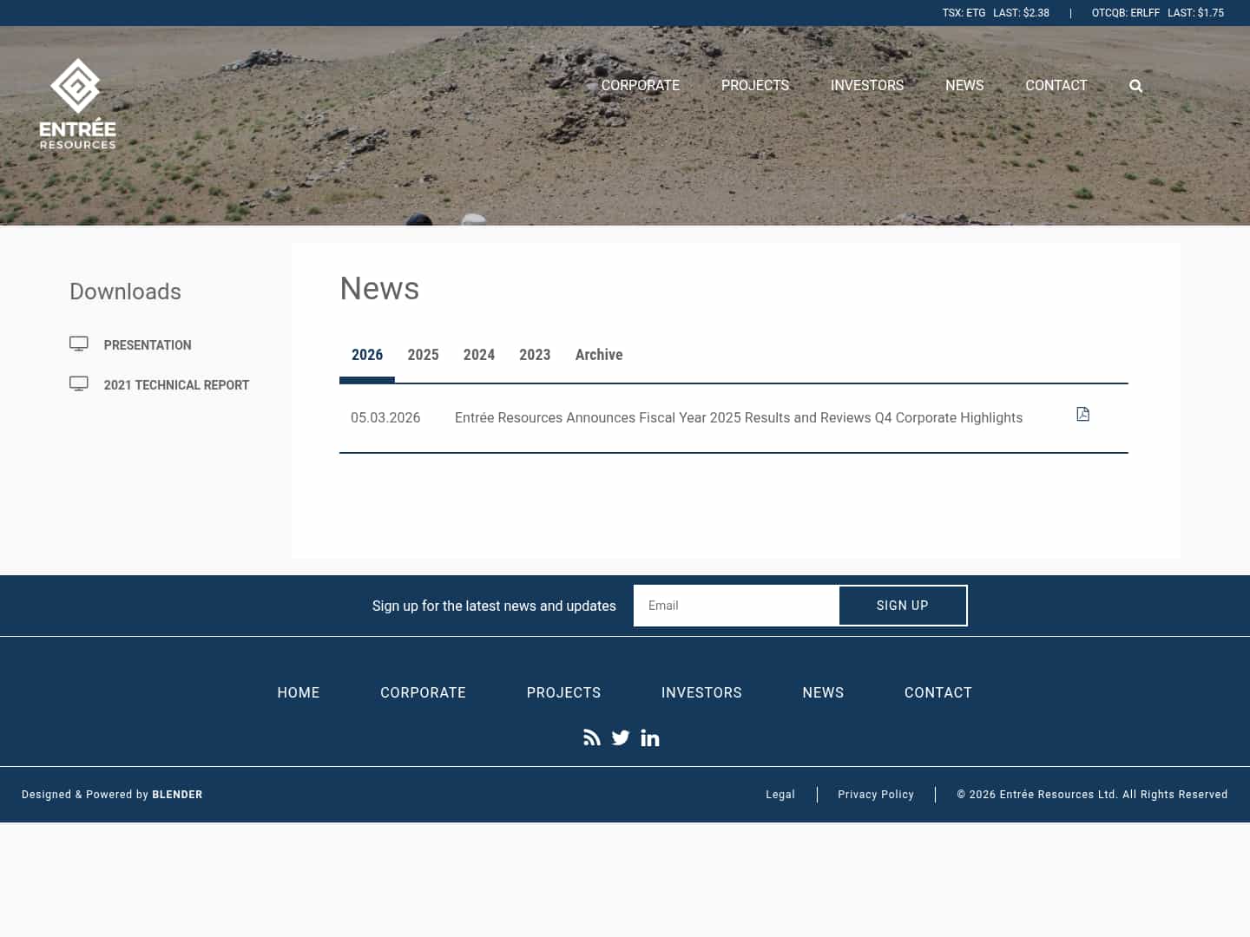Open the RSS feed icon
Image resolution: width=1250 pixels, height=937 pixels.
592,737
